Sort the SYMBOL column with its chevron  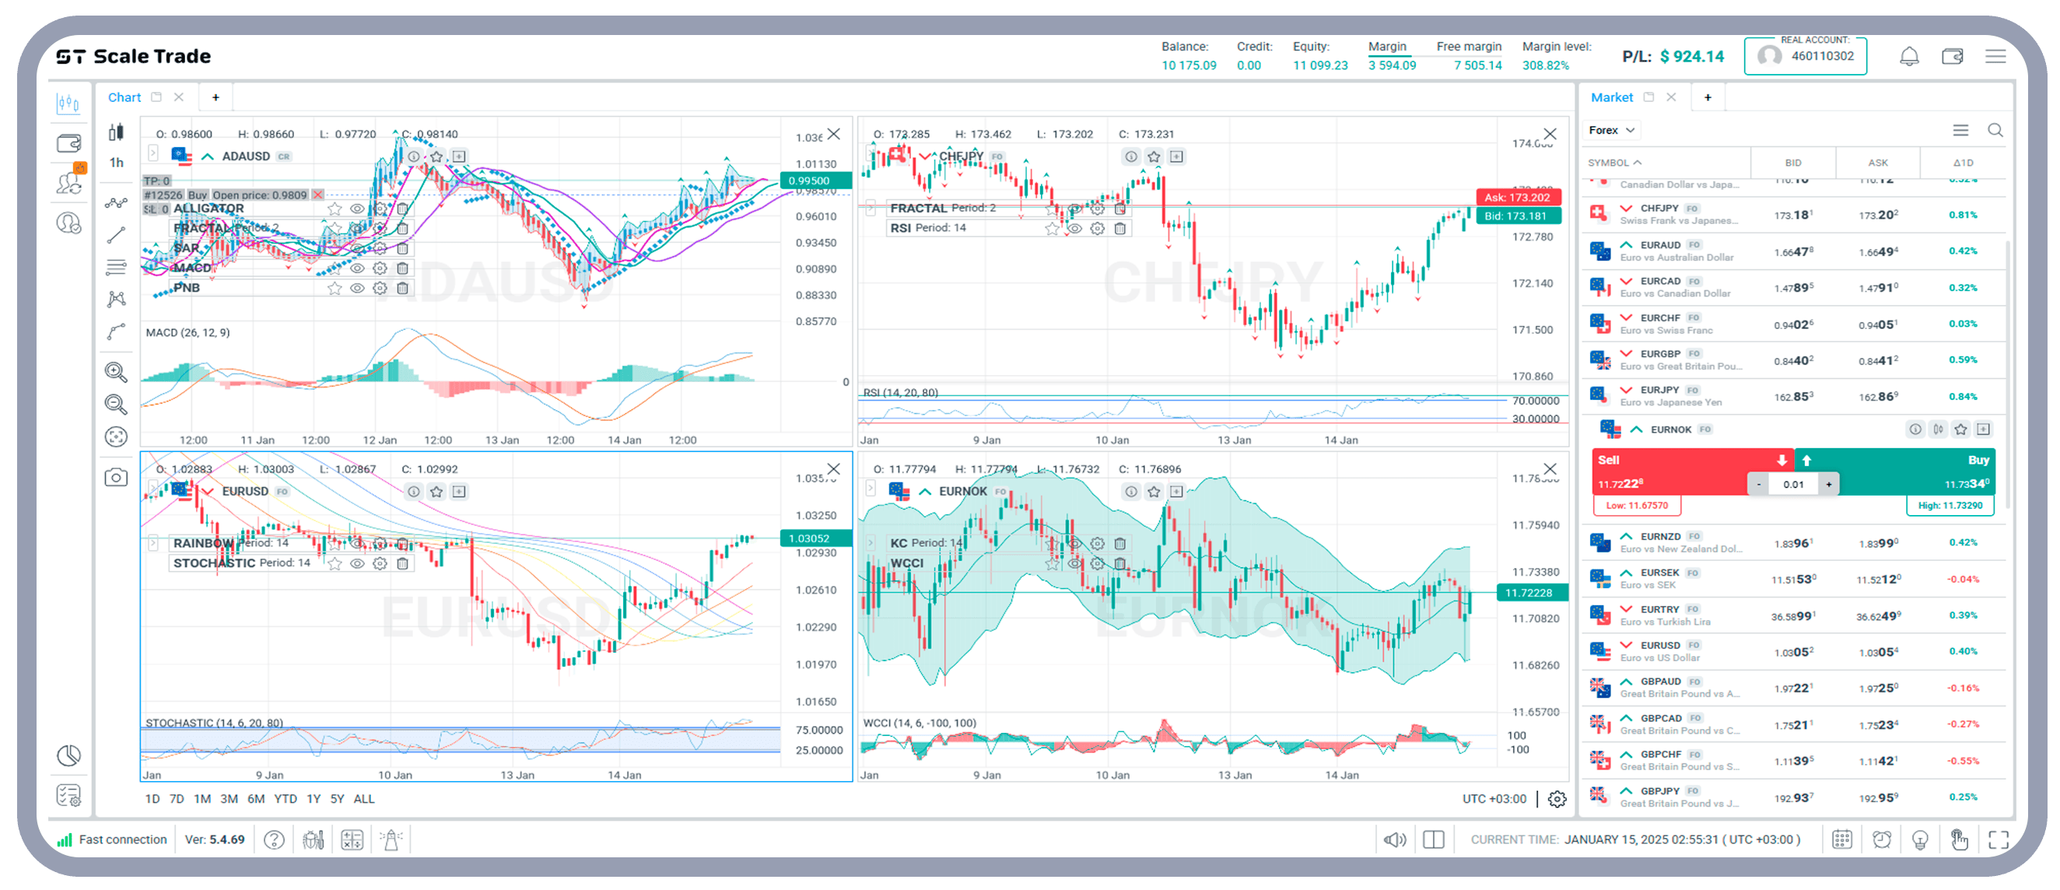point(1636,163)
